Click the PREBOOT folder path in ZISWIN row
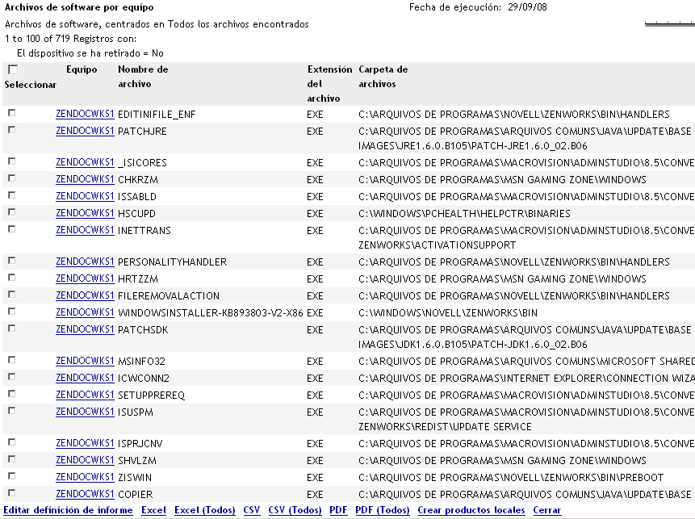Viewport: 695px width, 519px height. tap(511, 478)
